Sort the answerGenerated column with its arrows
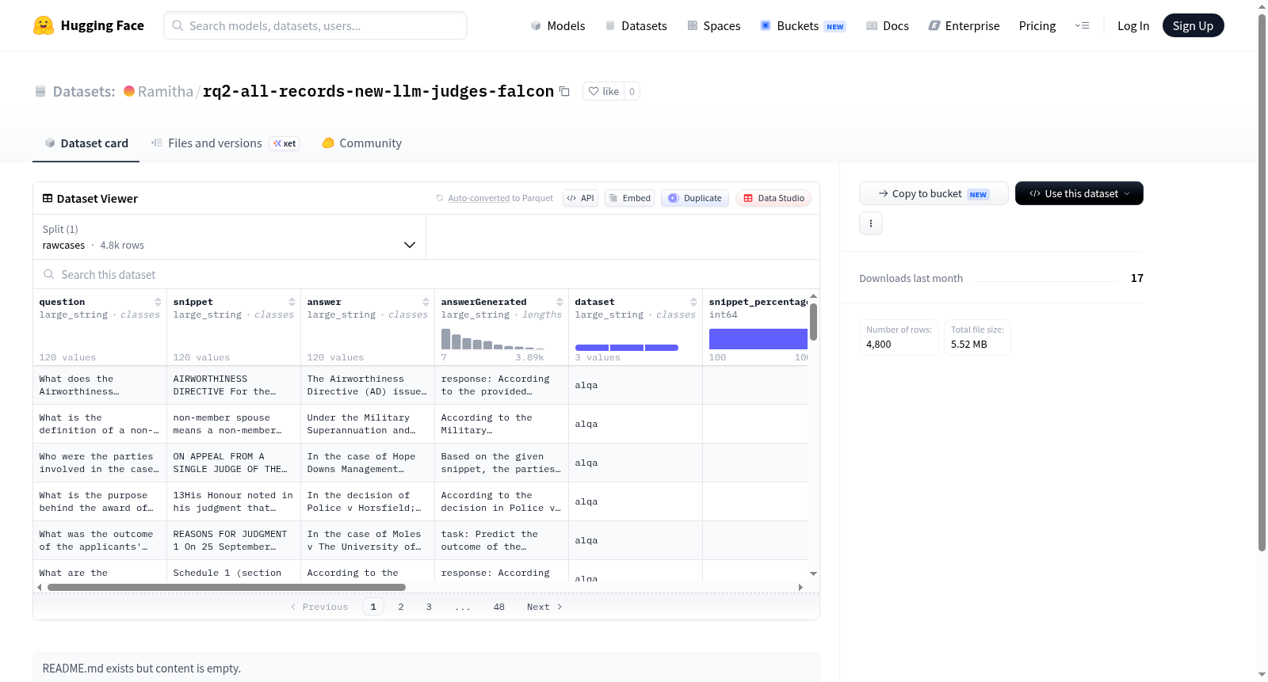Screen dimensions: 1268x682 (x=560, y=302)
